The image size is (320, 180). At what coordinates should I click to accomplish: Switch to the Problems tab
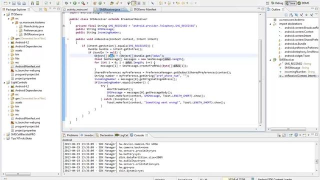[x=70, y=135]
